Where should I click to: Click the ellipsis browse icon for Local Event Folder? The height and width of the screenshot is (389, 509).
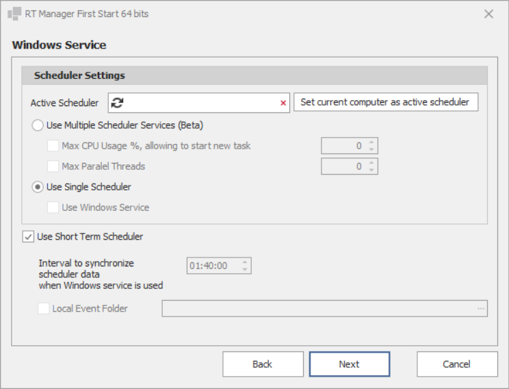[481, 309]
